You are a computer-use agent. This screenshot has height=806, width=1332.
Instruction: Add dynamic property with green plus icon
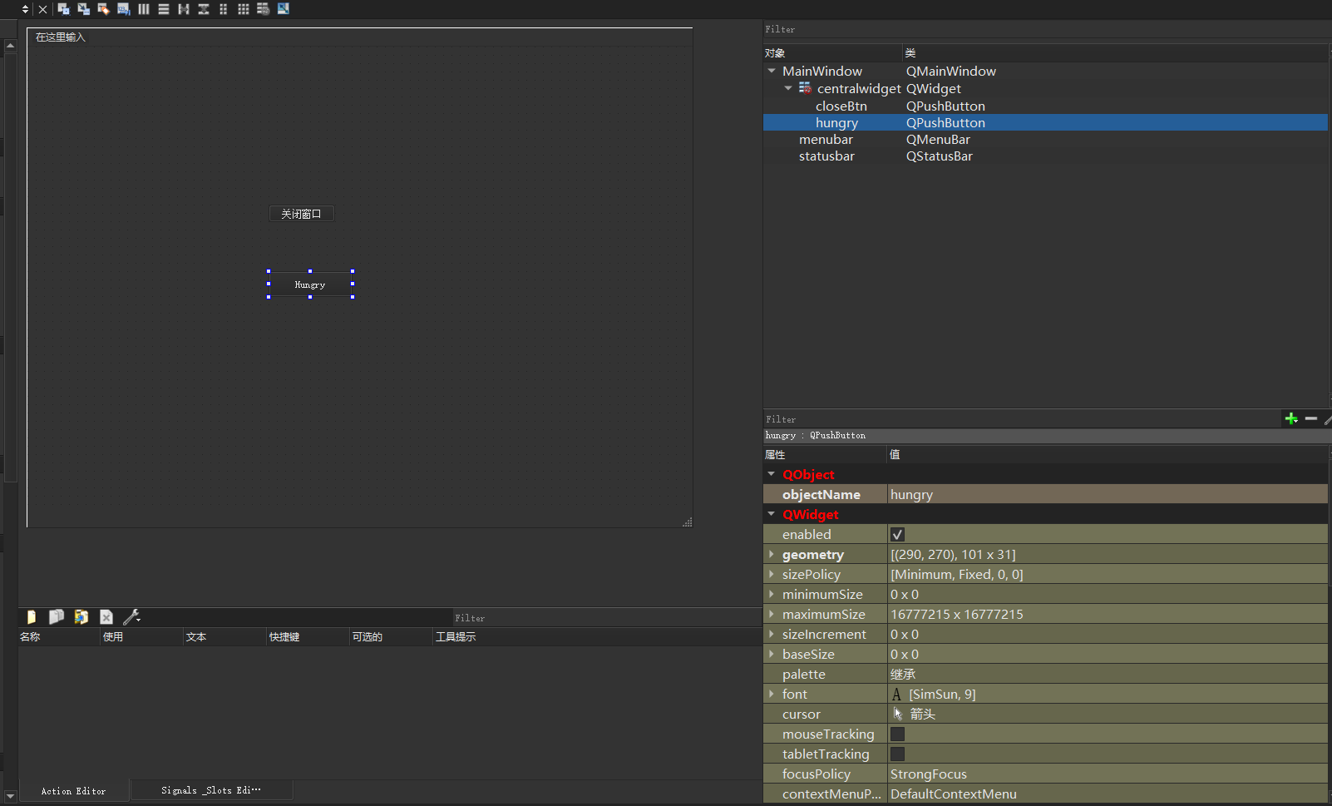[1291, 418]
